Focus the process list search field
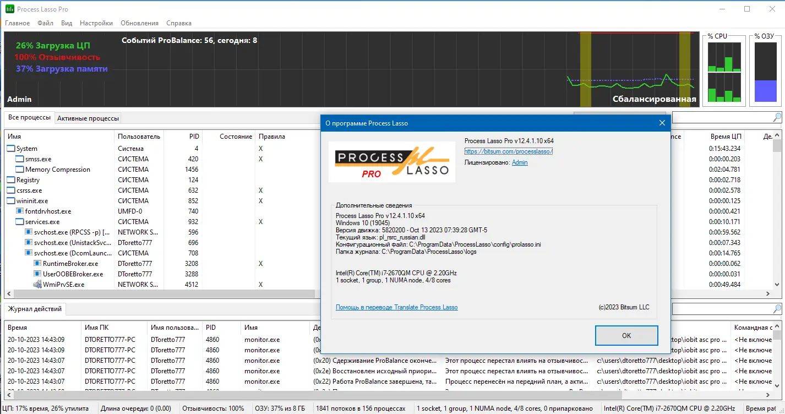Image resolution: width=785 pixels, height=414 pixels. coord(722,117)
